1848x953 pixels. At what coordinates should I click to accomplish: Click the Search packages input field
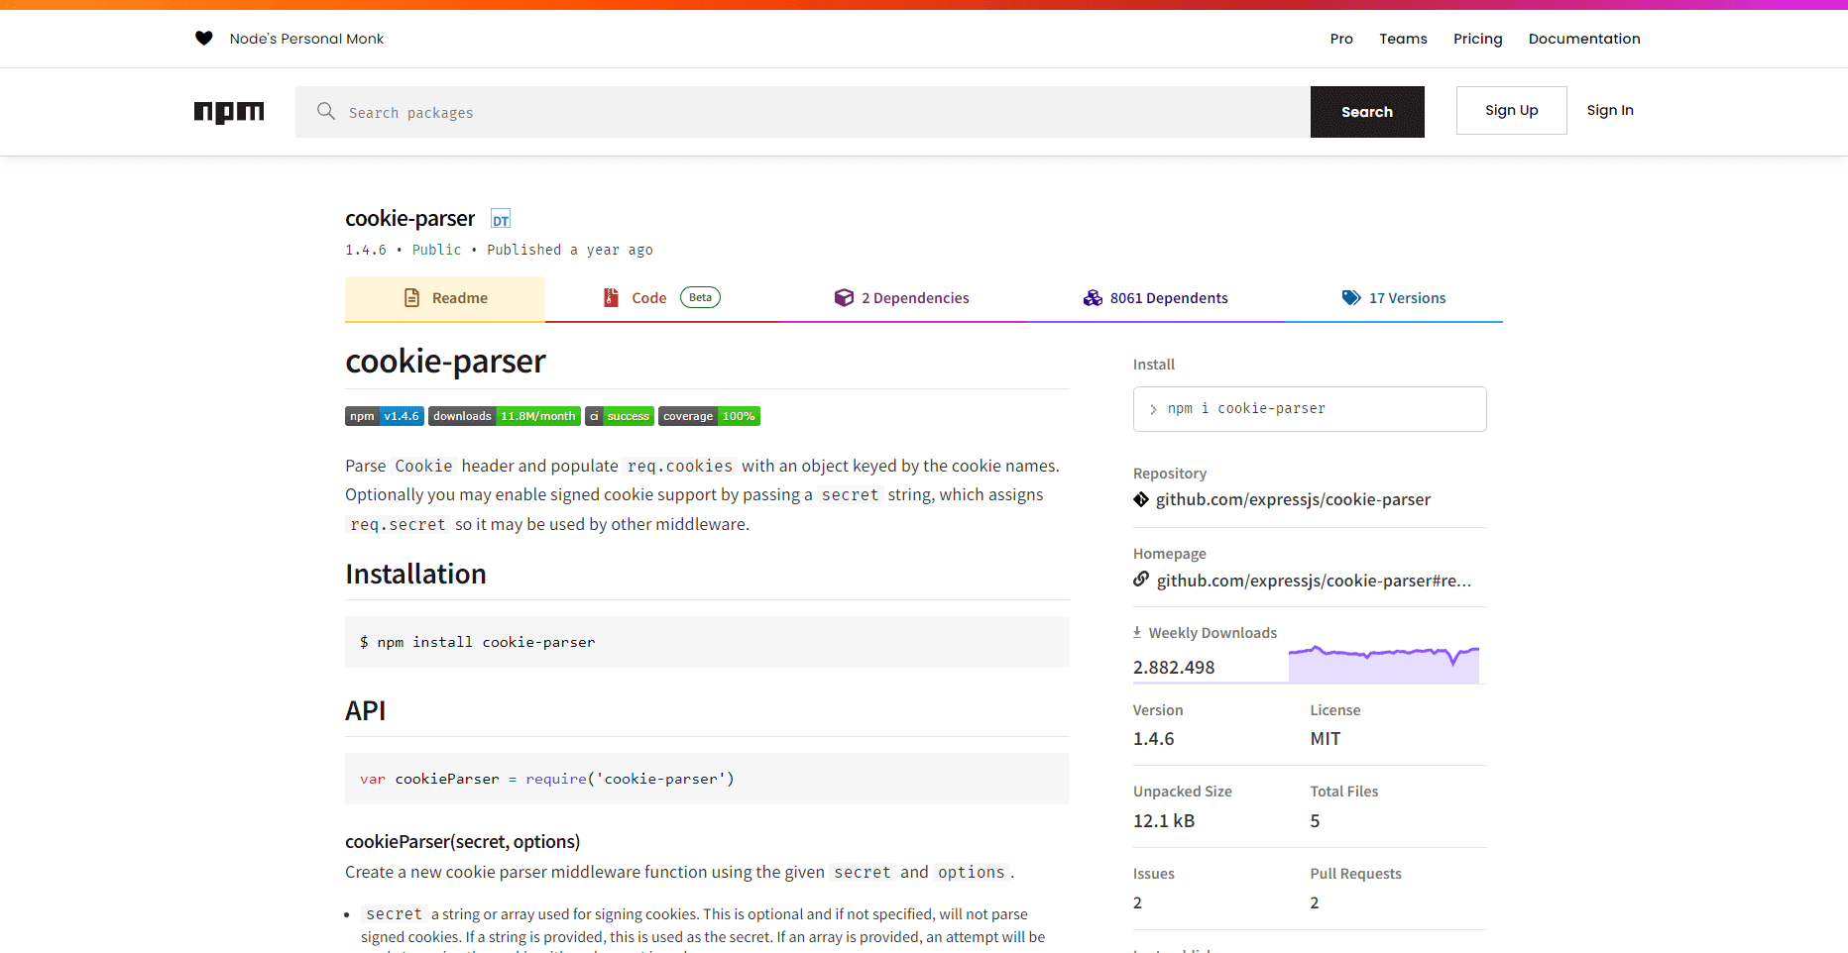(803, 112)
